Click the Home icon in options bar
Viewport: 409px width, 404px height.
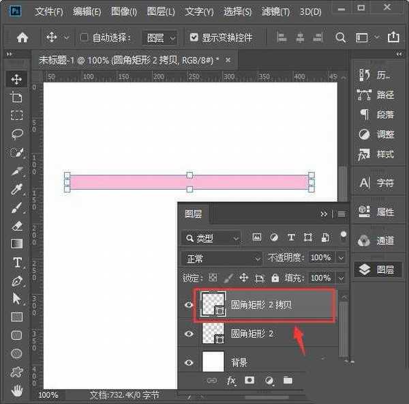click(22, 38)
